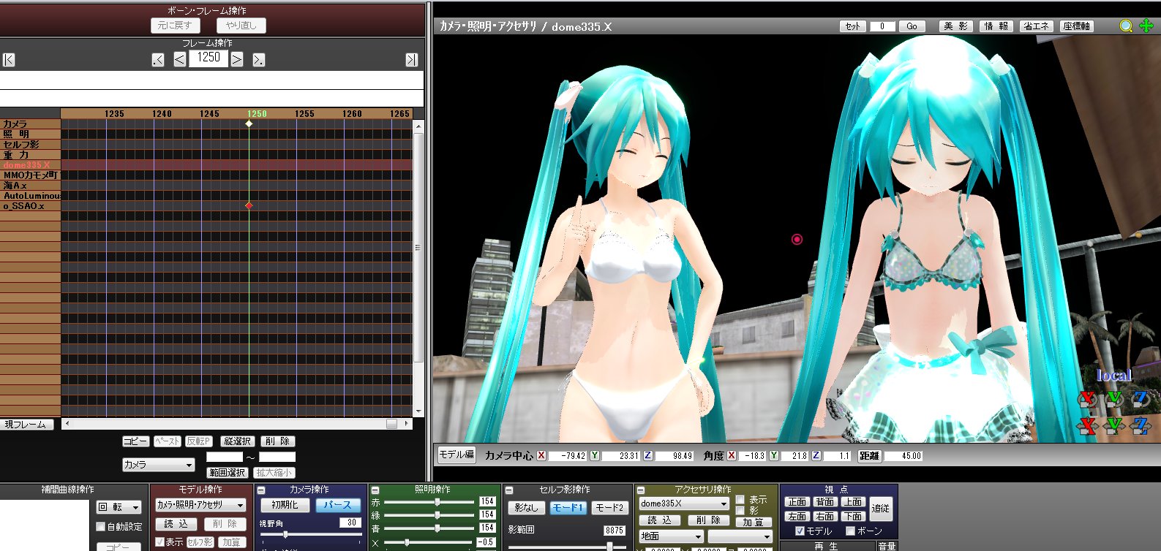1161x551 pixels.
Task: Go to the next keyframe
Action: [x=259, y=60]
